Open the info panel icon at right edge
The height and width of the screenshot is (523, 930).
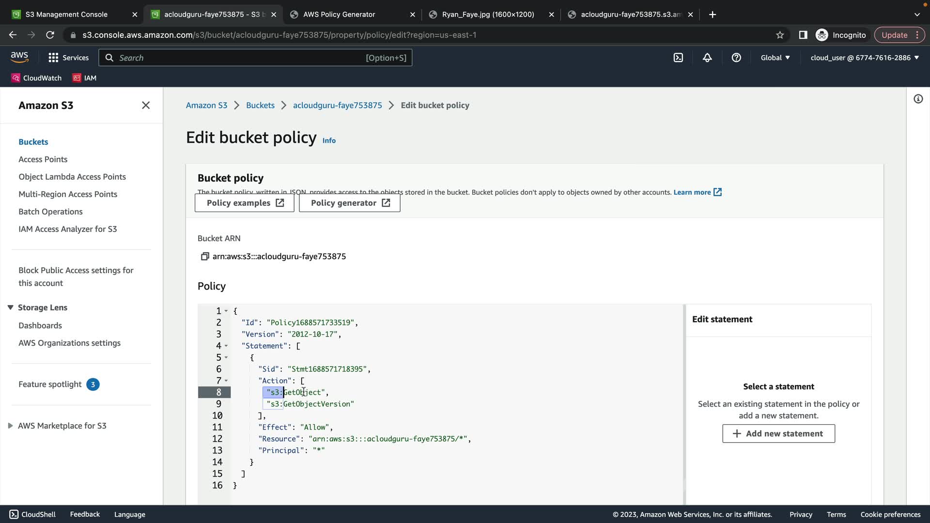pyautogui.click(x=918, y=99)
